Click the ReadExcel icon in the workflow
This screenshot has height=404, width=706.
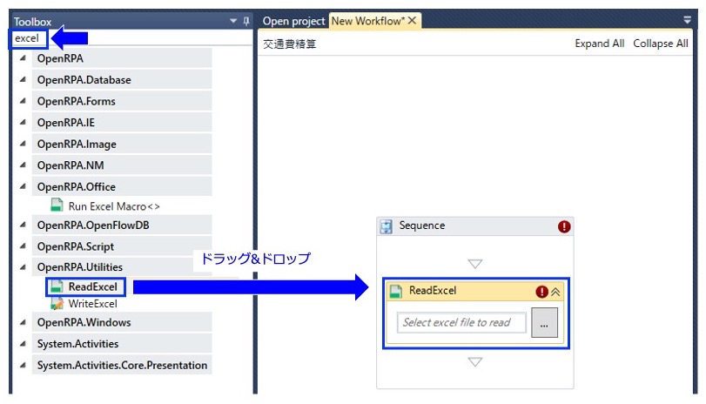coord(396,292)
